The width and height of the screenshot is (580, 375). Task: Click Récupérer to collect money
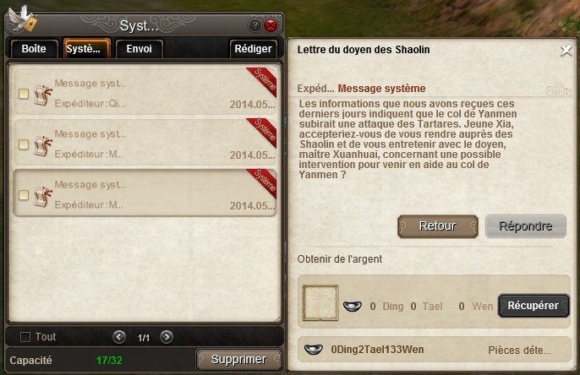click(533, 306)
